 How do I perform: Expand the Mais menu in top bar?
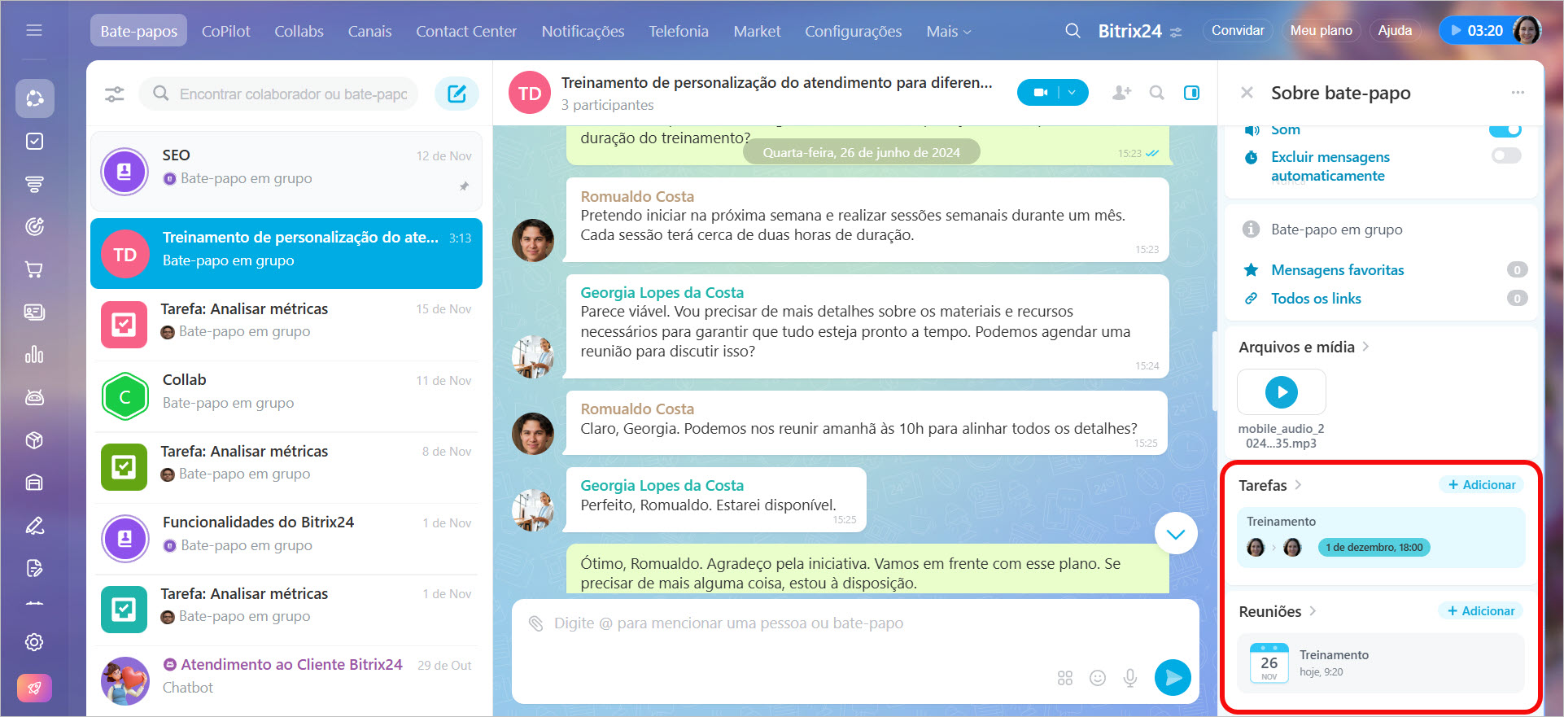[948, 32]
